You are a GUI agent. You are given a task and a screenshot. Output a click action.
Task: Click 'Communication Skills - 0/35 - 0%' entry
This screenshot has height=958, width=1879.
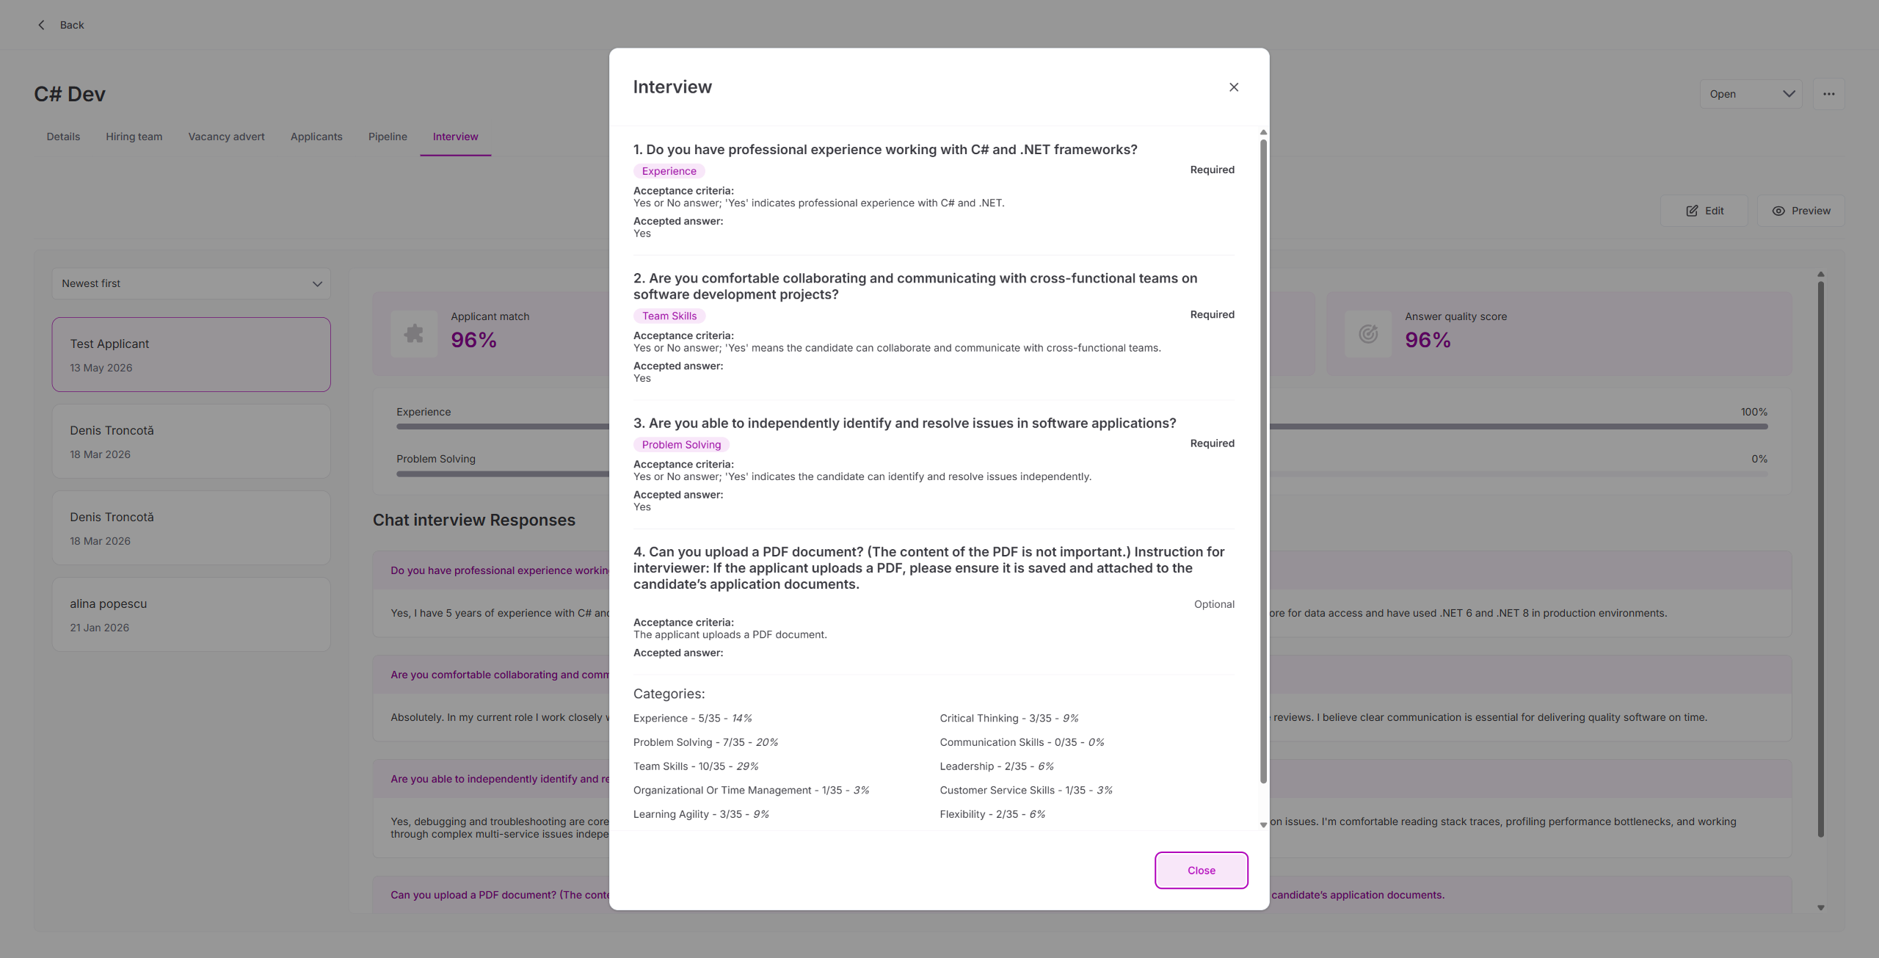click(1022, 742)
